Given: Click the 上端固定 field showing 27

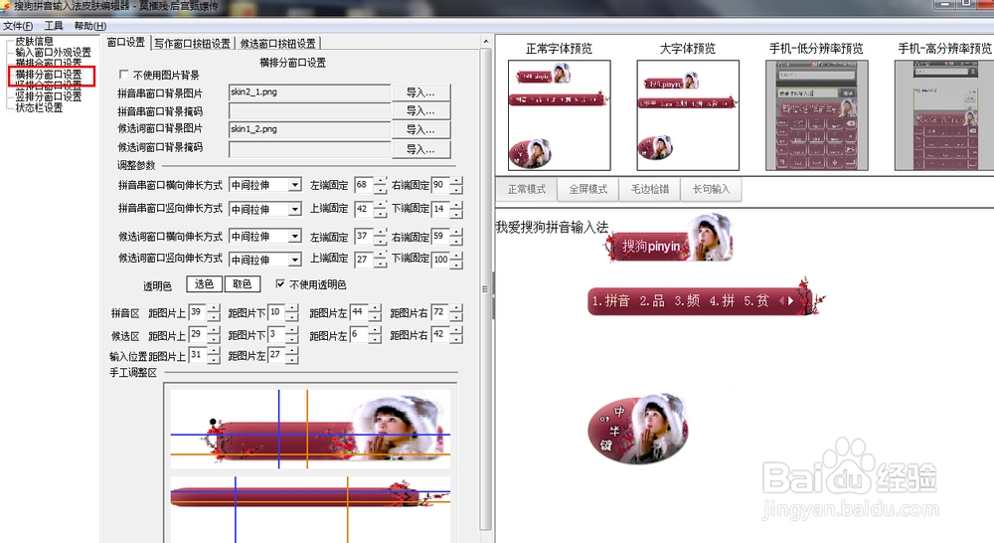Looking at the screenshot, I should (364, 259).
